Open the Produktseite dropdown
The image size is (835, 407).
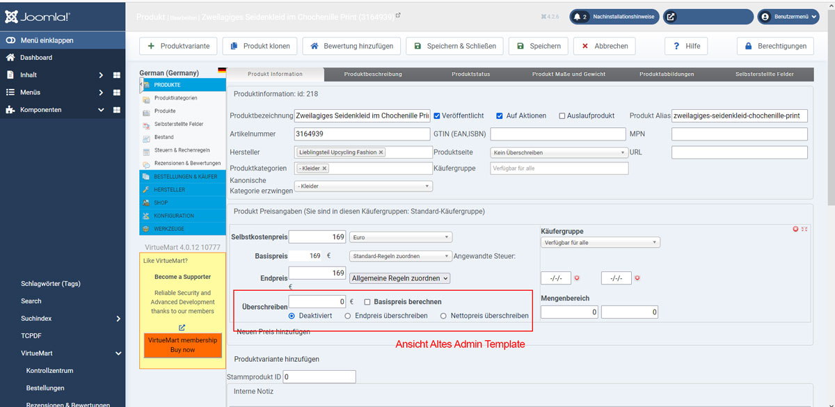[559, 152]
